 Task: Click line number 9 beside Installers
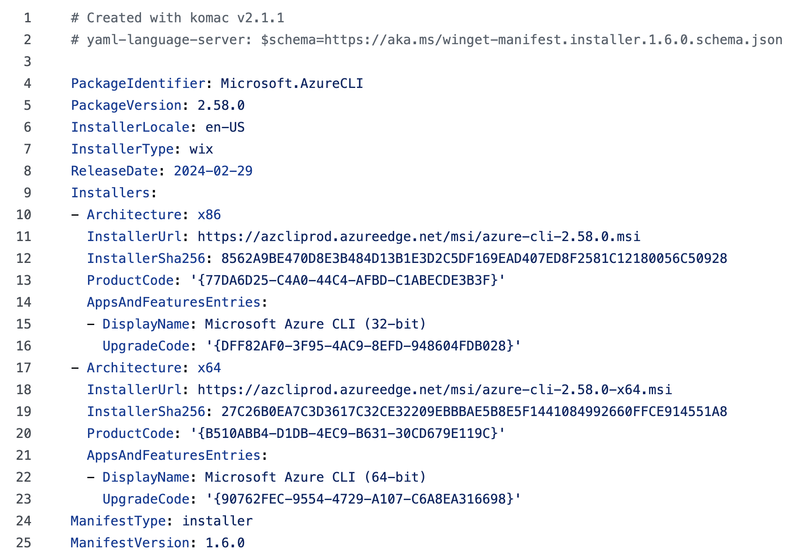[x=28, y=193]
